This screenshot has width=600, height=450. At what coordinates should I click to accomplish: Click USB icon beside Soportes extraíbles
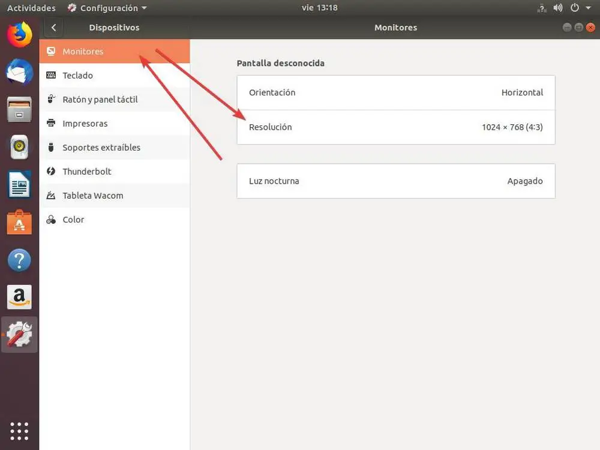click(x=51, y=148)
